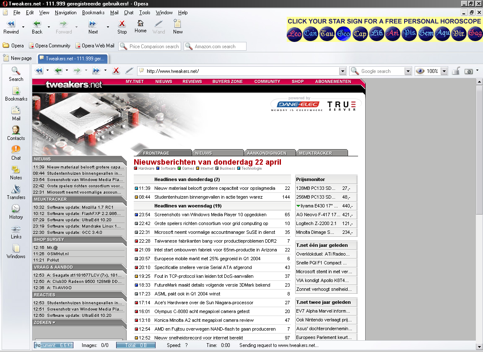Click the Home button in main toolbar
Screen dimensions: 483x352
(x=140, y=26)
